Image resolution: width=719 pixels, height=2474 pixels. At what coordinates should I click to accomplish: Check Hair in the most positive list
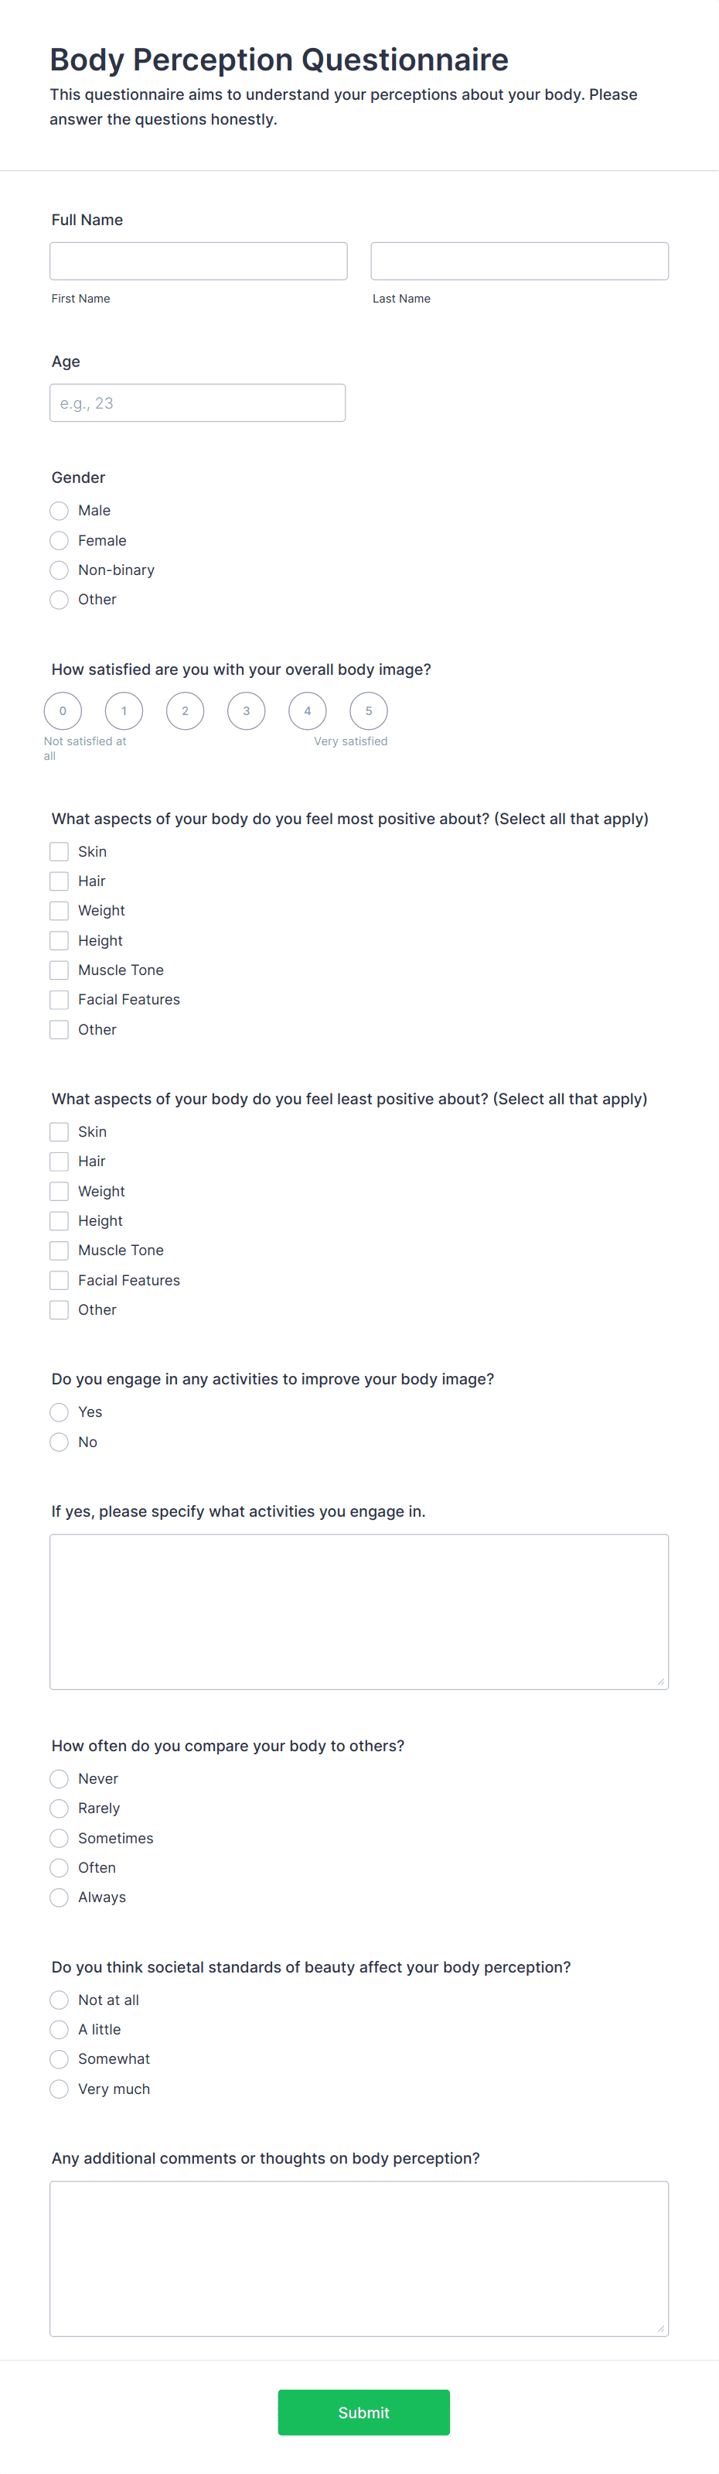click(59, 881)
